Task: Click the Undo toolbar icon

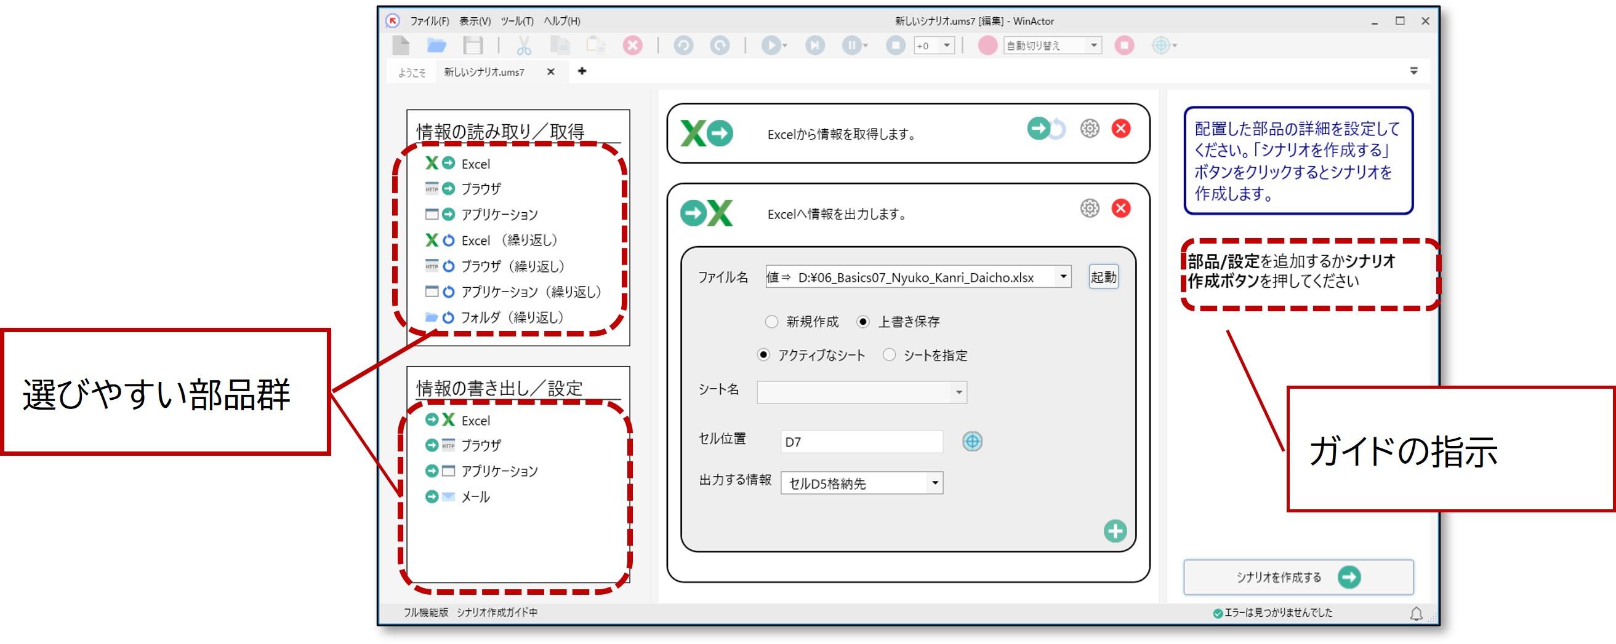Action: click(x=683, y=45)
